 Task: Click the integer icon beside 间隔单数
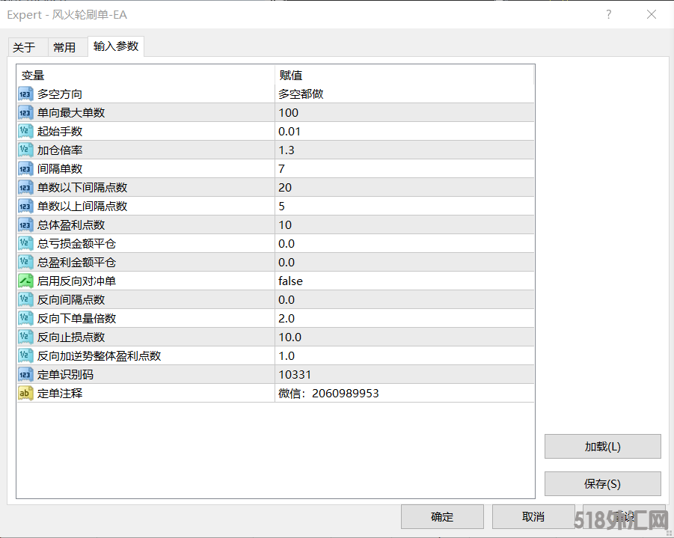click(x=25, y=169)
